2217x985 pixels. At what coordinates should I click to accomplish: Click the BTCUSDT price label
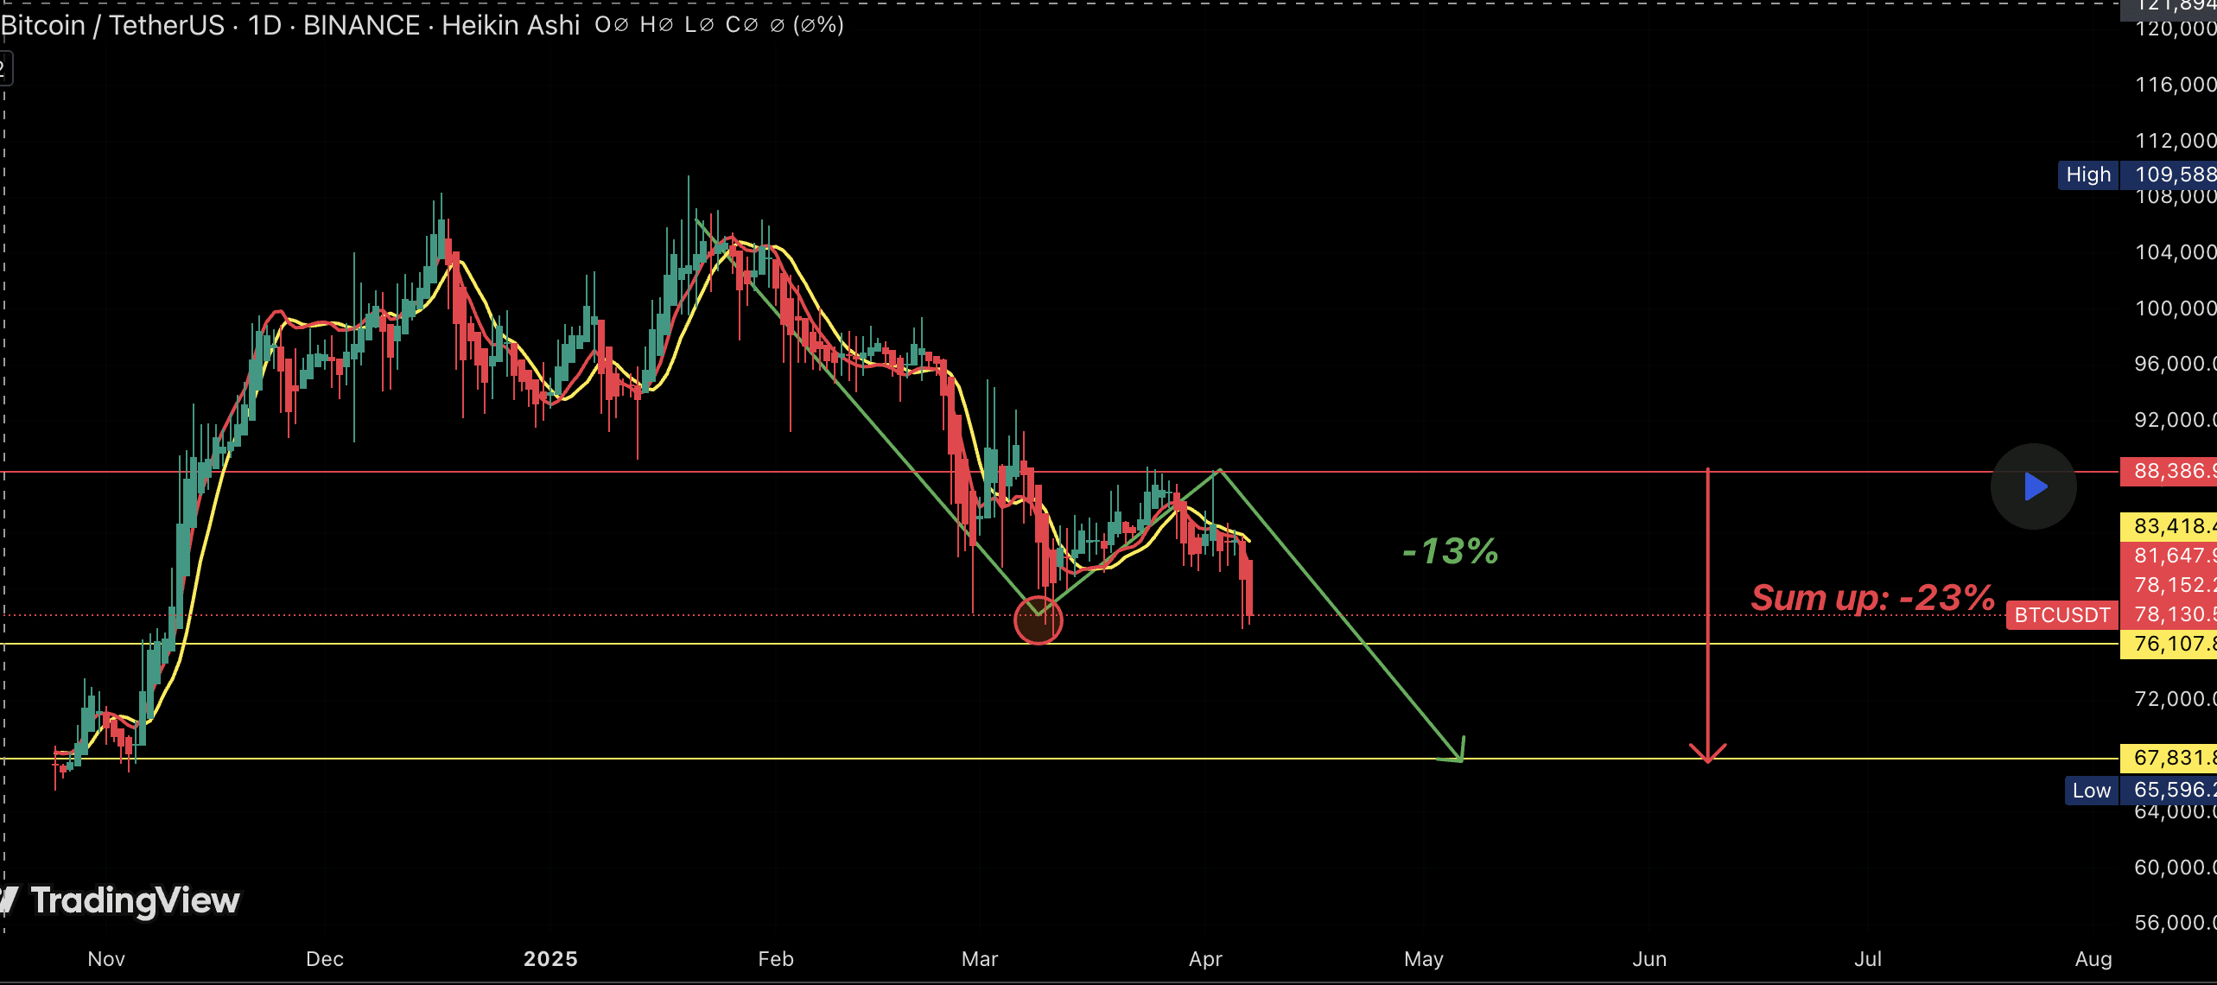coord(2061,615)
